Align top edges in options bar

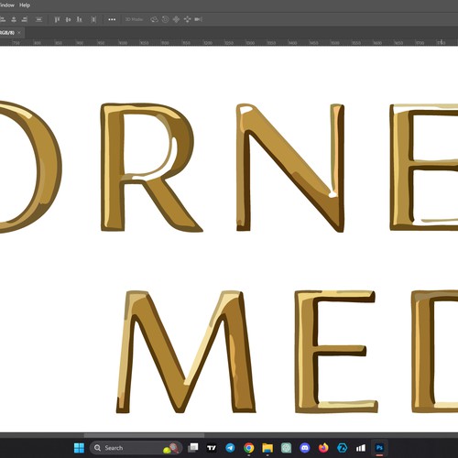(x=57, y=19)
